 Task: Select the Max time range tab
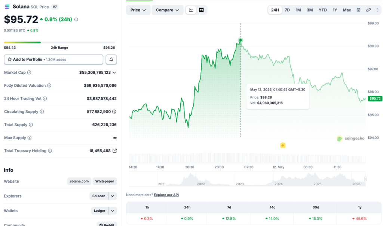click(x=347, y=10)
